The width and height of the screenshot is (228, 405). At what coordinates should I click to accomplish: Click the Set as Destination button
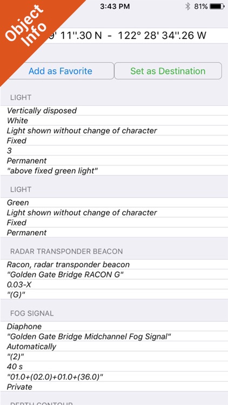point(168,71)
